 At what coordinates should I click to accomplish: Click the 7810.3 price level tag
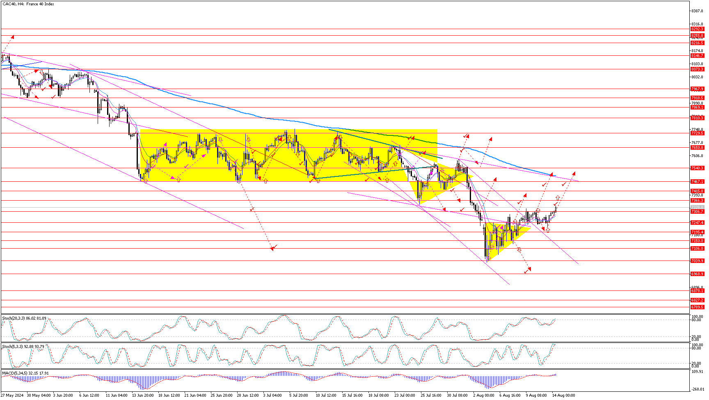point(697,118)
